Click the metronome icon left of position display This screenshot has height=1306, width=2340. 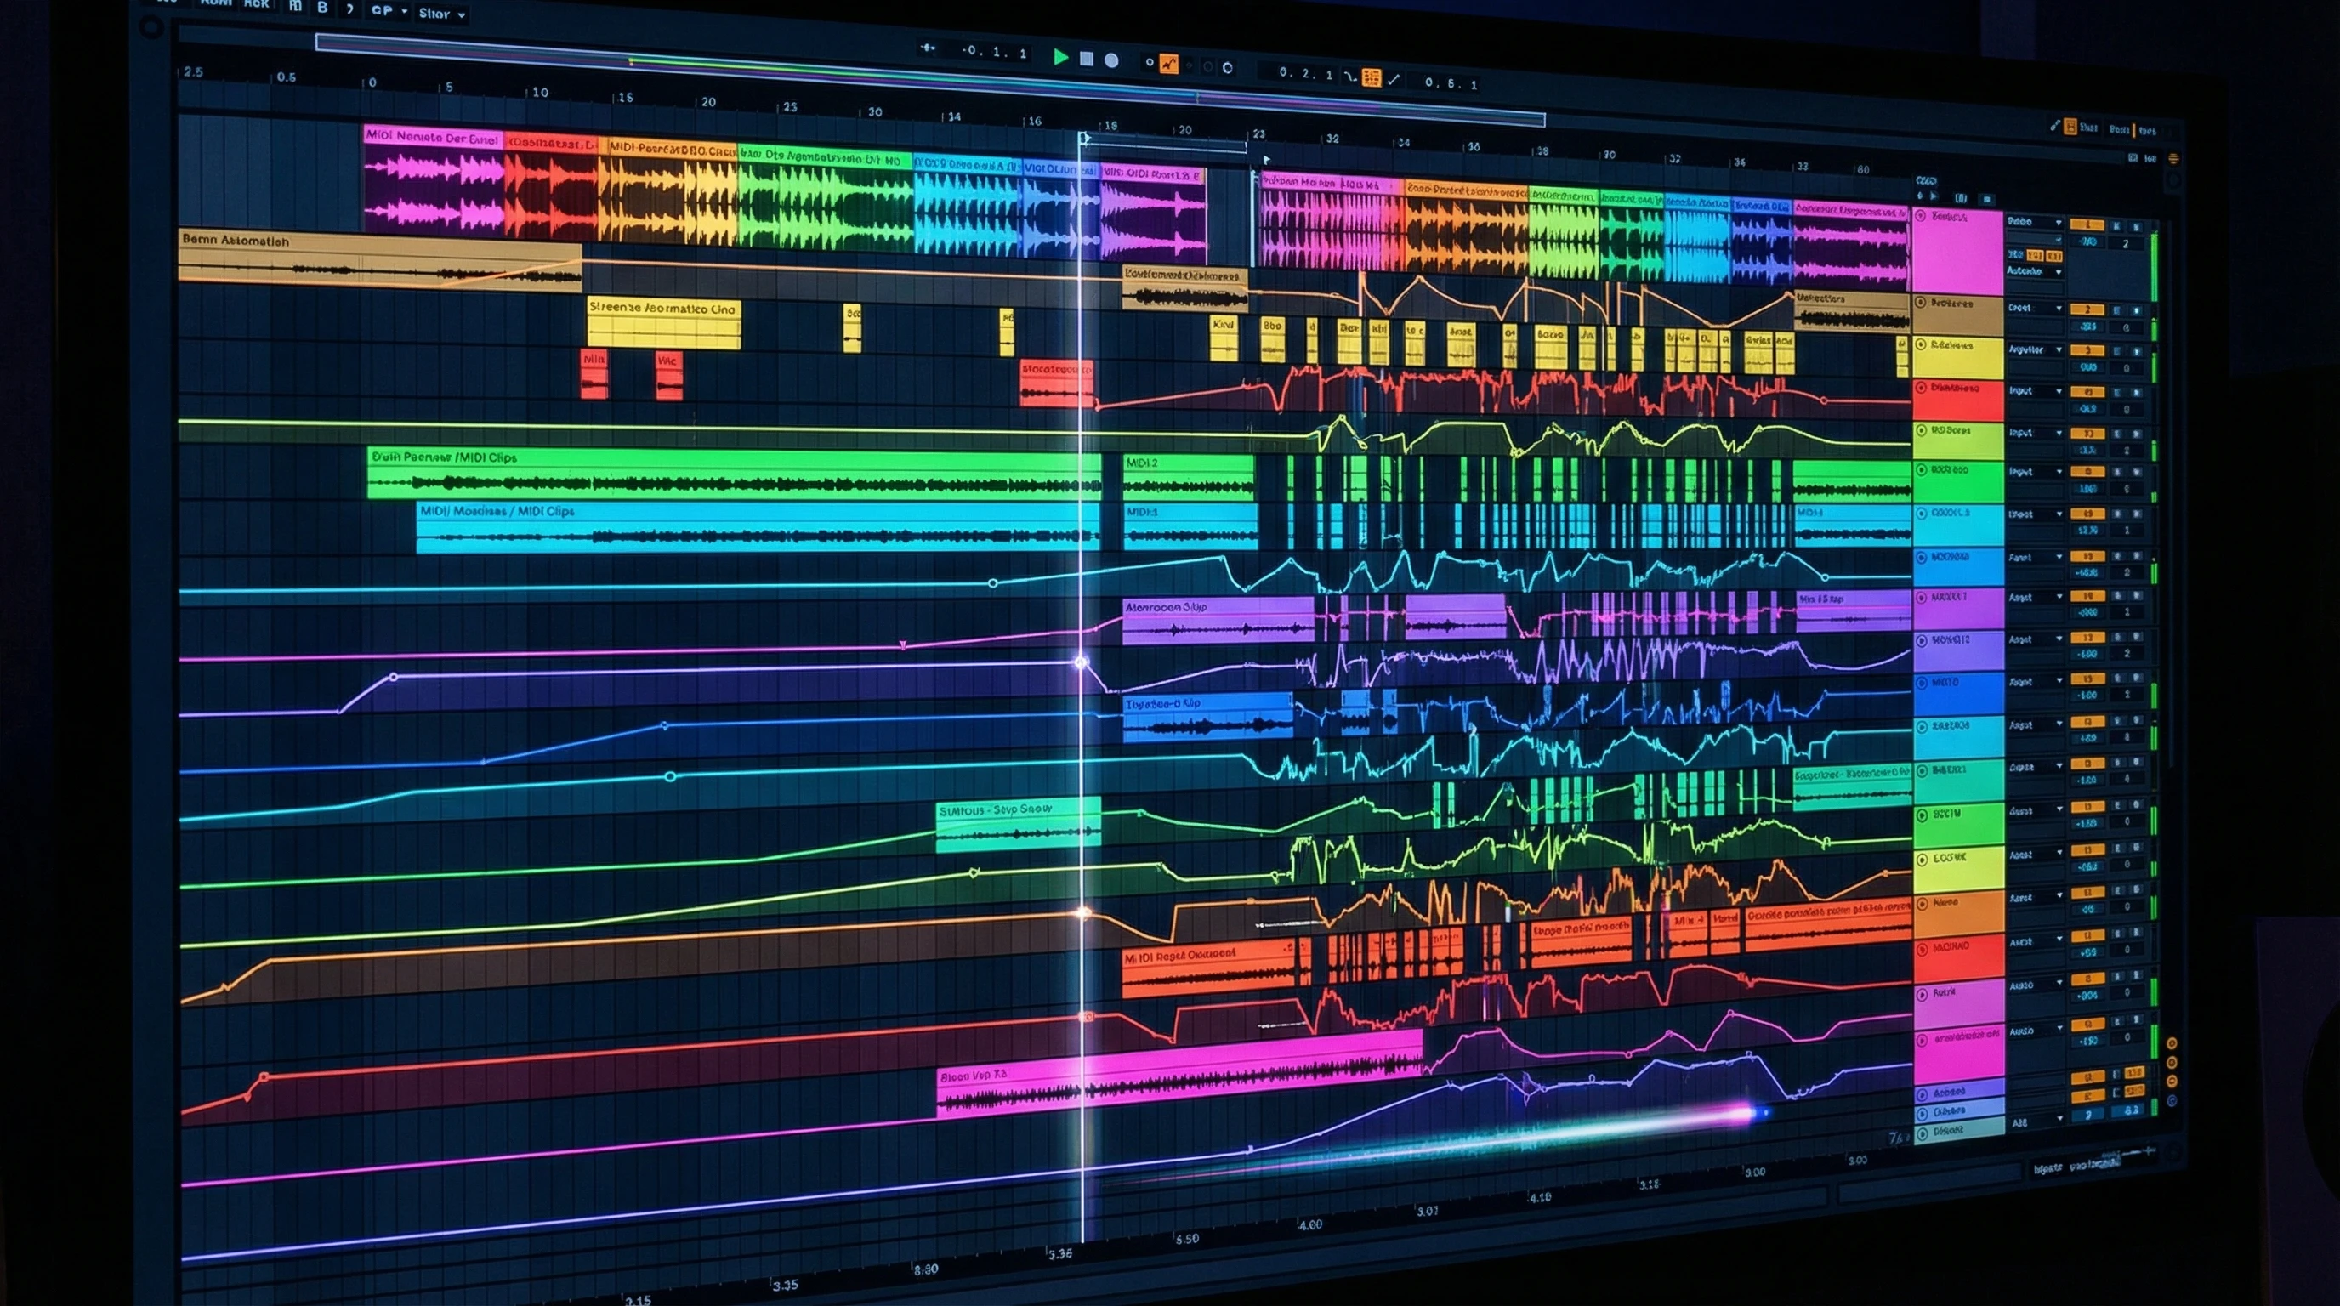click(x=928, y=48)
